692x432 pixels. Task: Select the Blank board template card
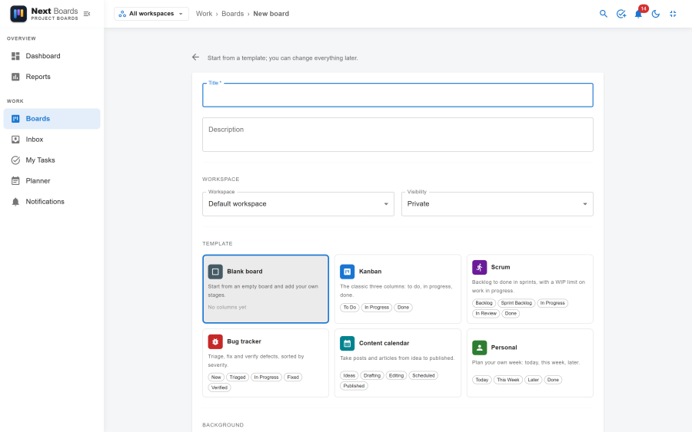pos(266,289)
